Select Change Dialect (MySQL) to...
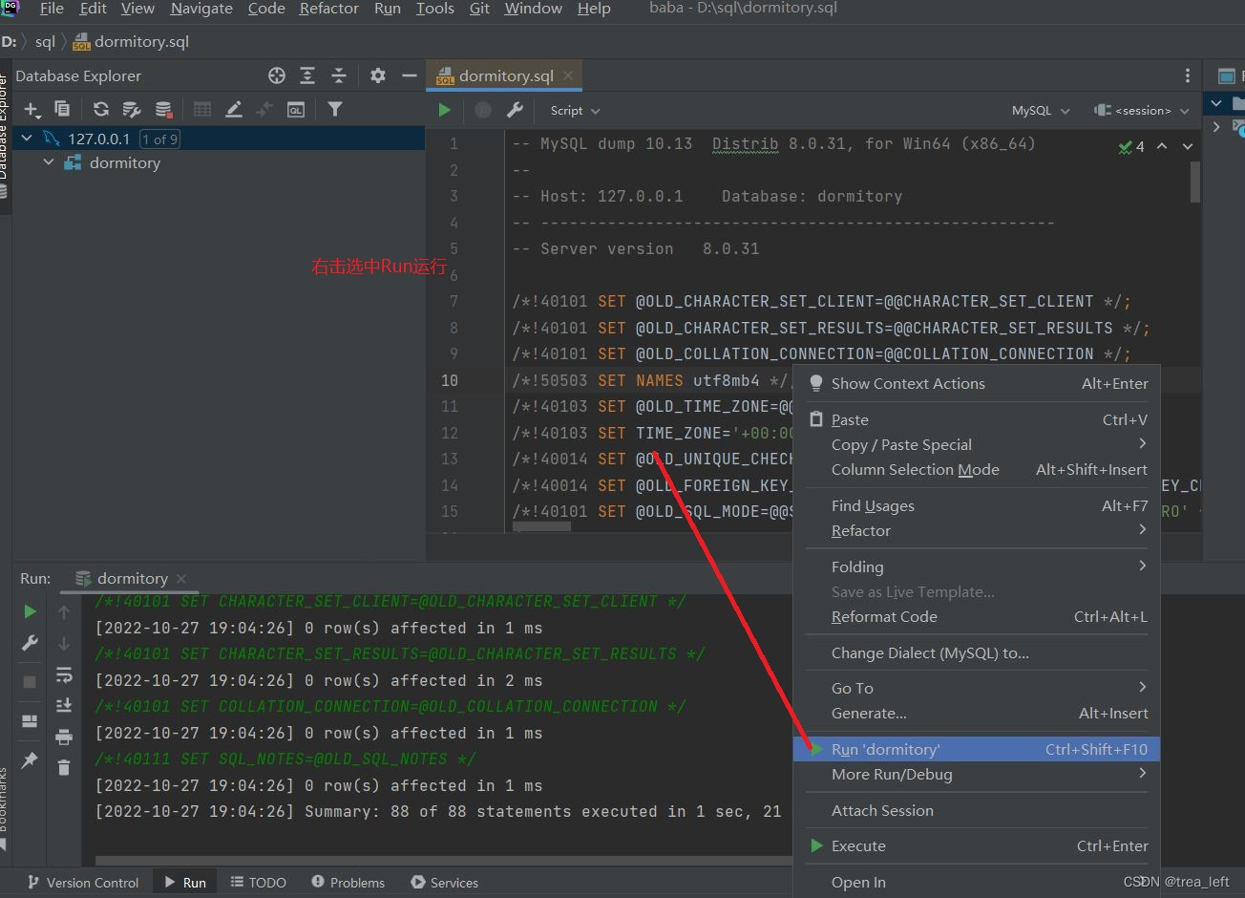This screenshot has height=898, width=1245. click(977, 653)
